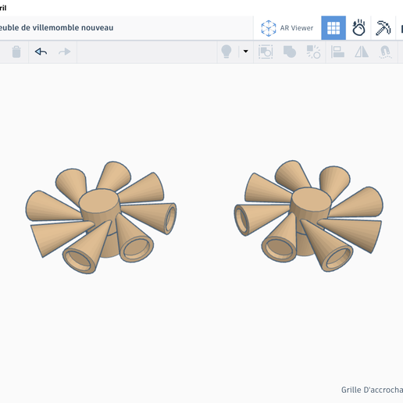Click the redo arrow icon
403x403 pixels.
coord(64,52)
